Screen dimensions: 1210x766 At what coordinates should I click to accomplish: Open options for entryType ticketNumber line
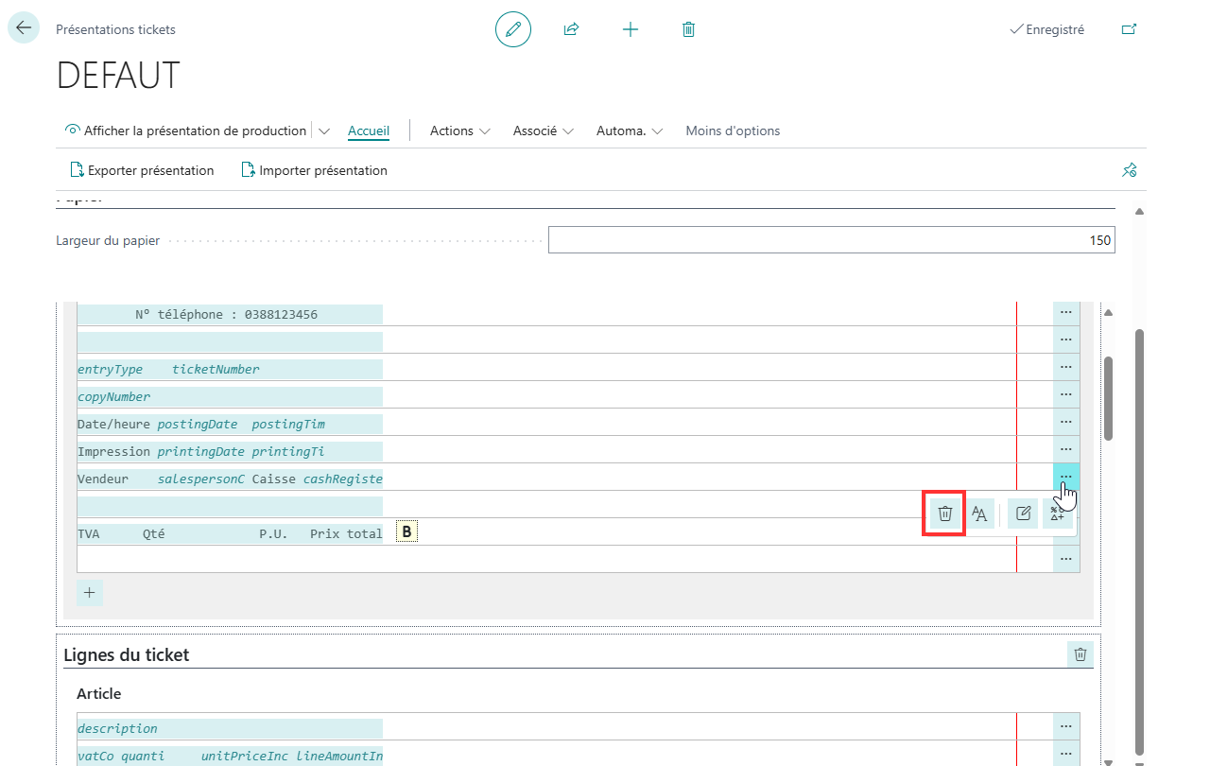[x=1066, y=367]
